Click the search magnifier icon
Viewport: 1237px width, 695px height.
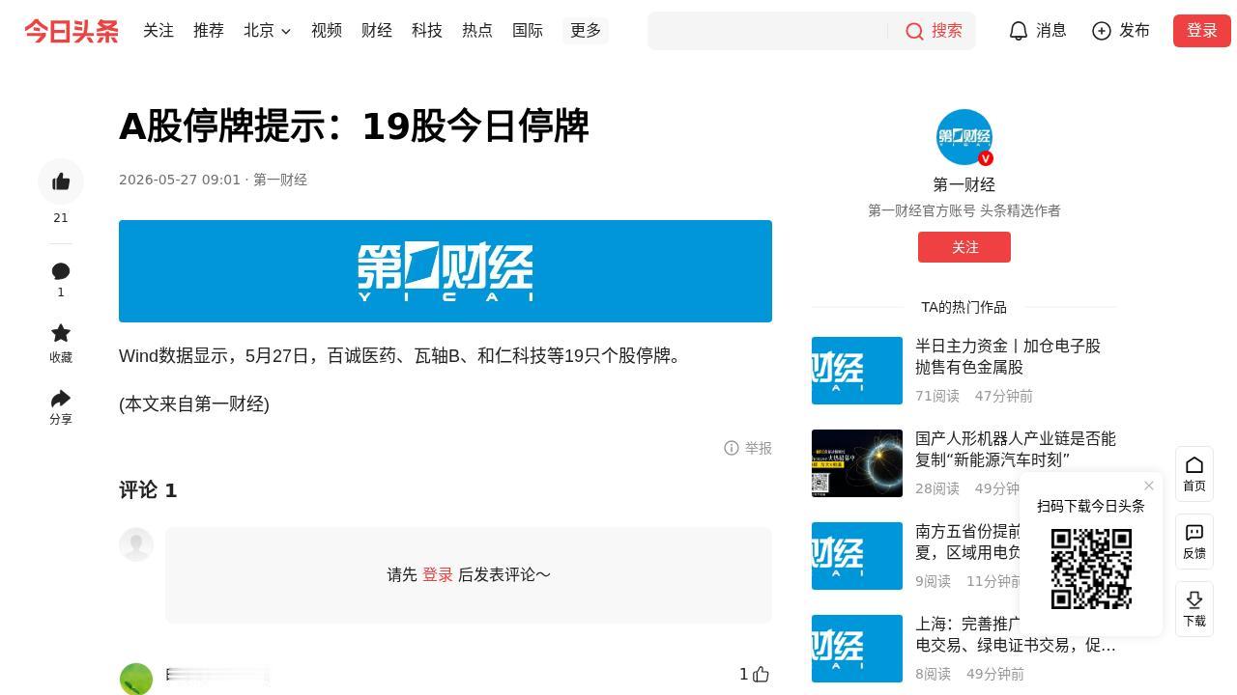914,31
